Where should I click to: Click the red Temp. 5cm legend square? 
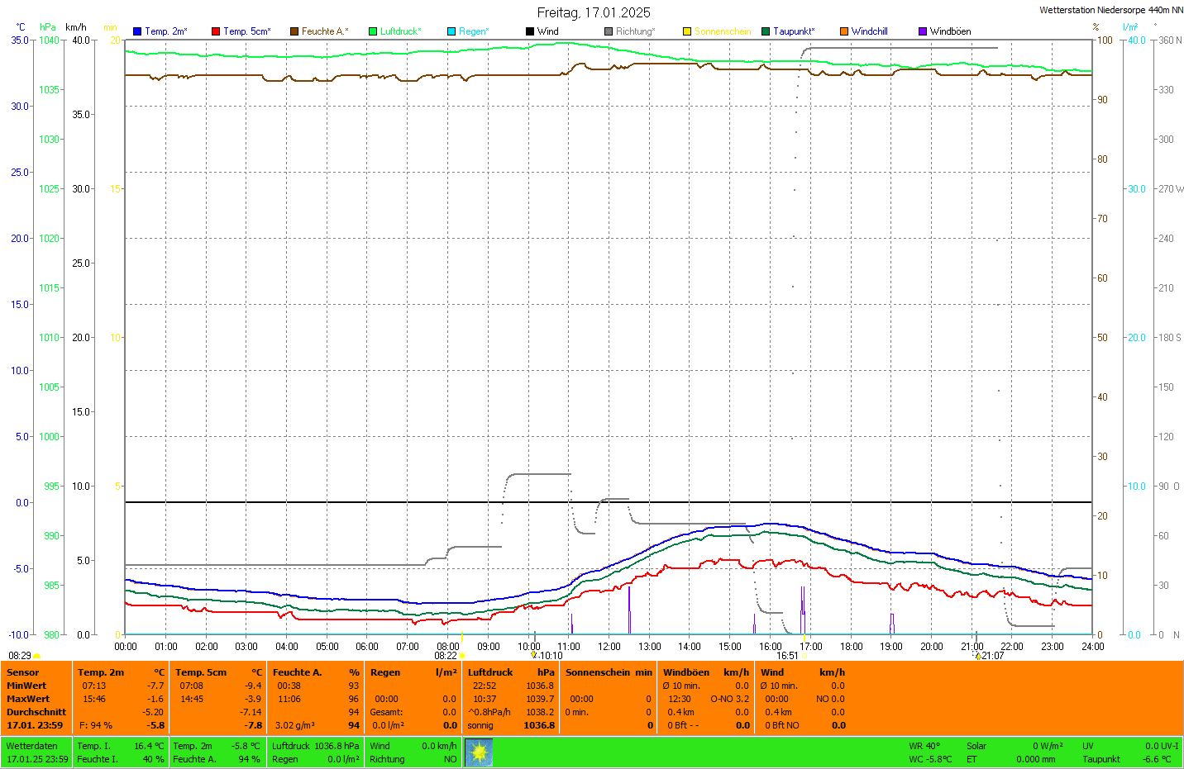click(x=216, y=31)
